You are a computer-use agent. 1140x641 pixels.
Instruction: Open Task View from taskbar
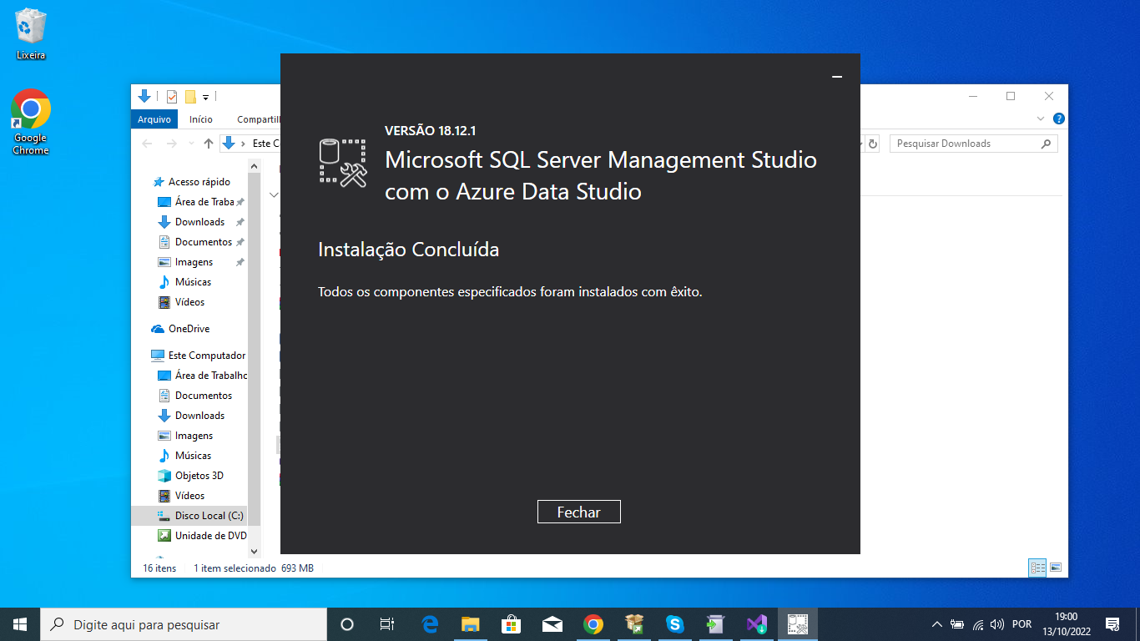coord(387,624)
